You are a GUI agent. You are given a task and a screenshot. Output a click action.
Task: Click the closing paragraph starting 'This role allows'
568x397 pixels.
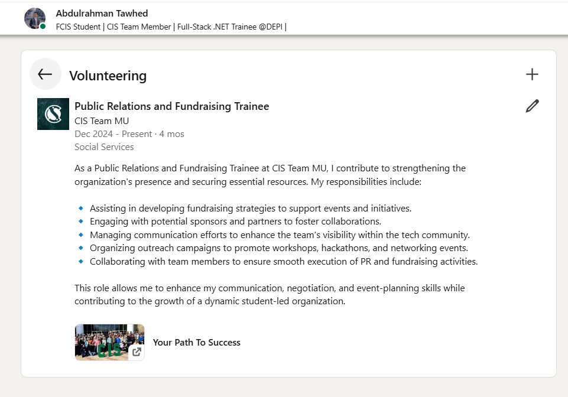(270, 294)
